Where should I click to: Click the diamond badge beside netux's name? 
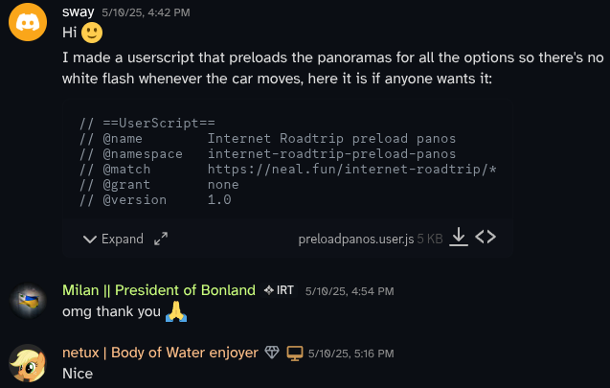click(x=273, y=353)
